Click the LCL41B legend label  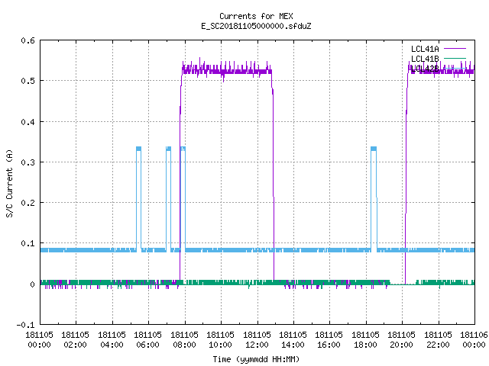[x=425, y=59]
